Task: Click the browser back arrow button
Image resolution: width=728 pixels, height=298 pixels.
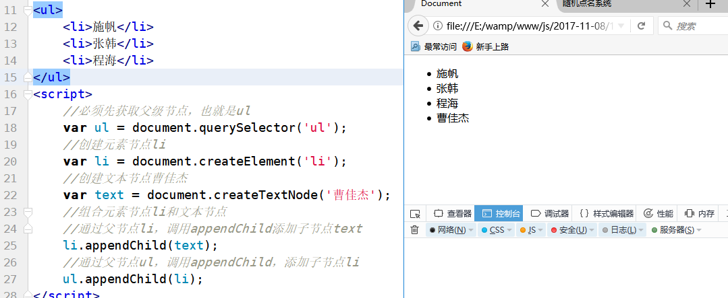Action: coord(418,26)
